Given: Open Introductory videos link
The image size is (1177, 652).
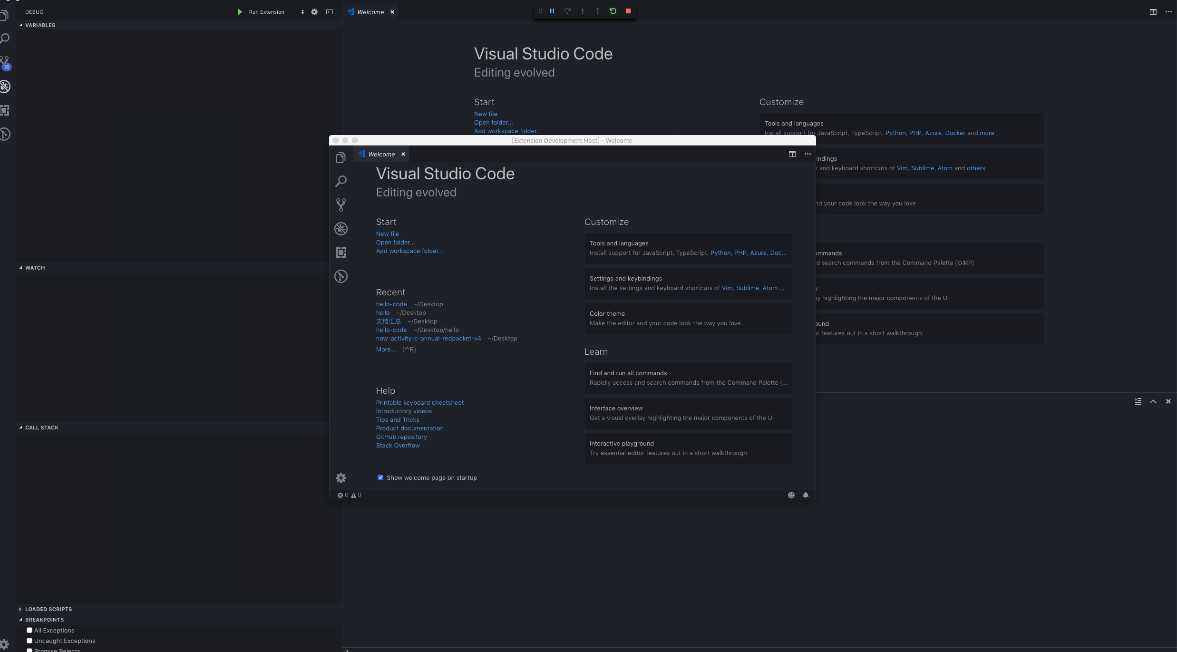Looking at the screenshot, I should tap(404, 411).
